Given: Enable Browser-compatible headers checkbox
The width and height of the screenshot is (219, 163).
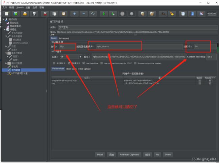Looking at the screenshot, I should click(135, 63).
